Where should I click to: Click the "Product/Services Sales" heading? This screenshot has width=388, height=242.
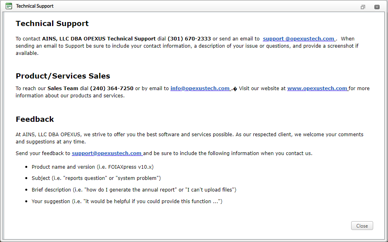tap(63, 76)
